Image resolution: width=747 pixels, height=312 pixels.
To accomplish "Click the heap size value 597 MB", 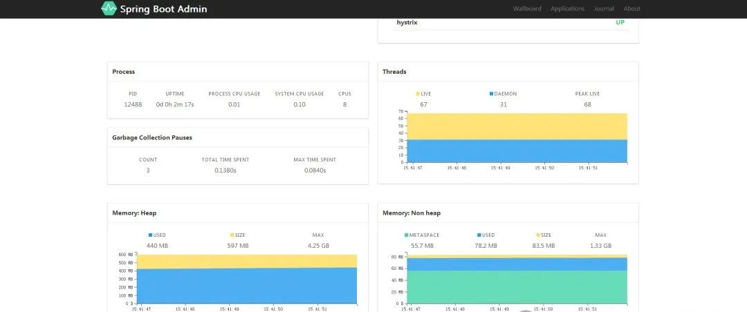I will (x=238, y=246).
